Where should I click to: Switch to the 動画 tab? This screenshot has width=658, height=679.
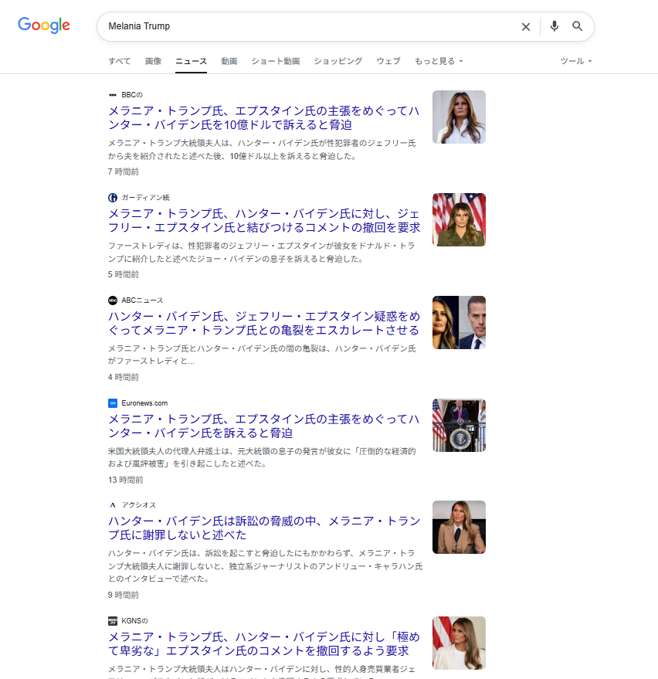point(229,61)
